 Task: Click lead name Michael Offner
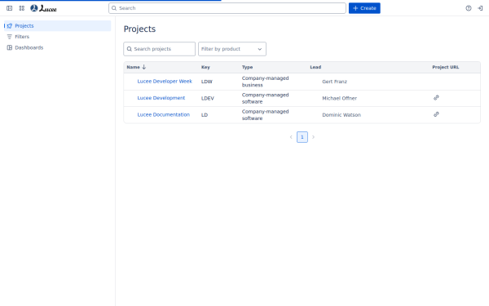[339, 98]
